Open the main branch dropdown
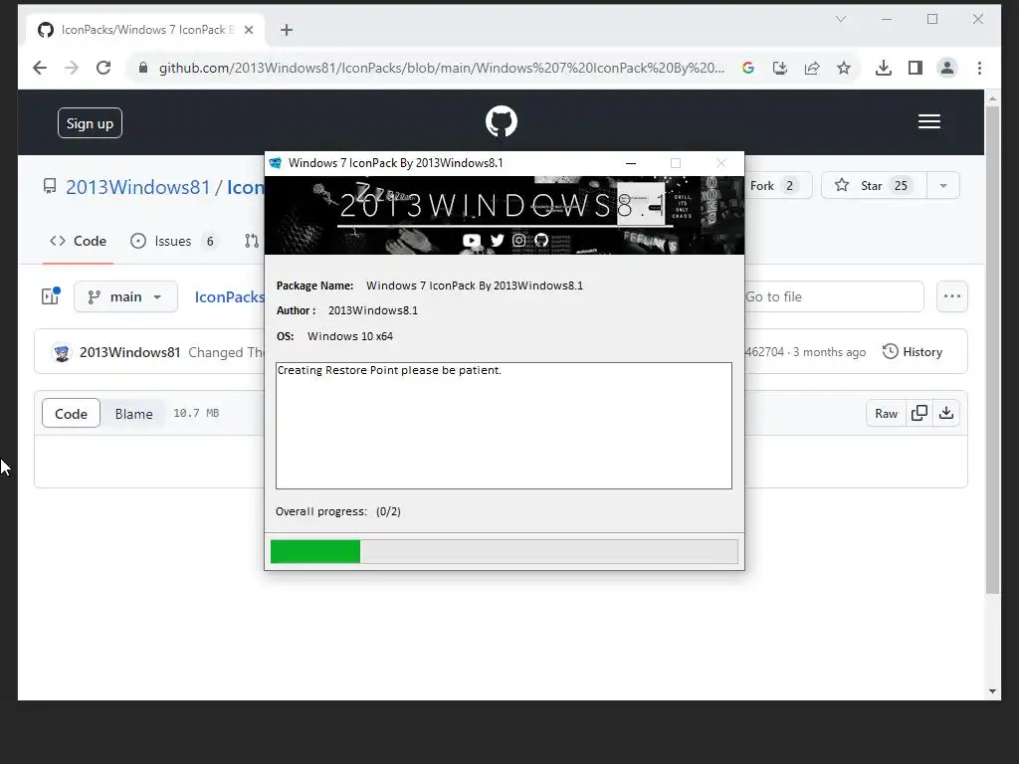Image resolution: width=1019 pixels, height=764 pixels. 125,296
